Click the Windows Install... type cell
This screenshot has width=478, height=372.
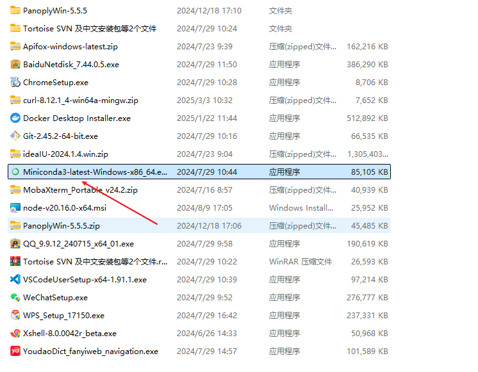pos(301,208)
